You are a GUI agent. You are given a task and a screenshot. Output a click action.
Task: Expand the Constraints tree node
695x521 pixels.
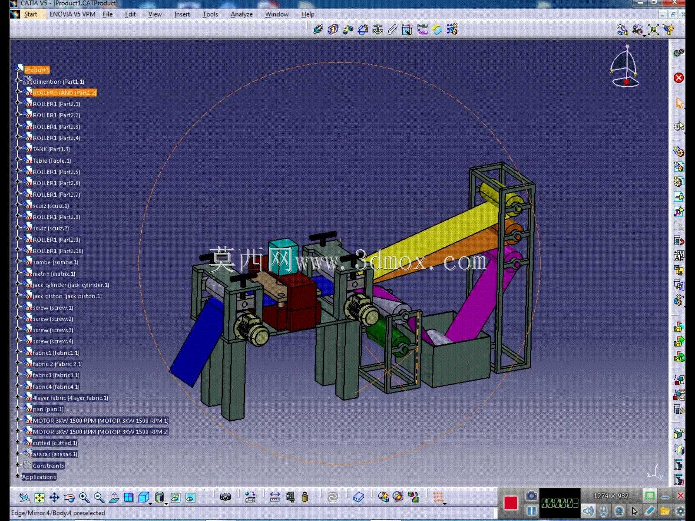(18, 465)
